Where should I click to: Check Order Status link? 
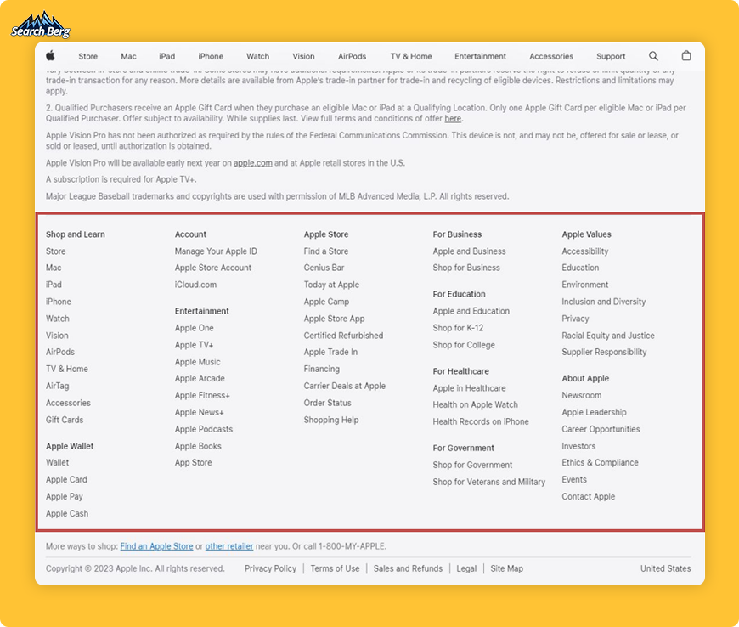tap(328, 403)
